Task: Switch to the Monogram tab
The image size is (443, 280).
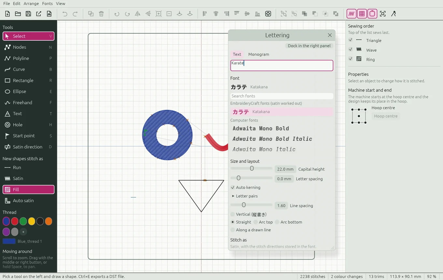Action: point(259,54)
